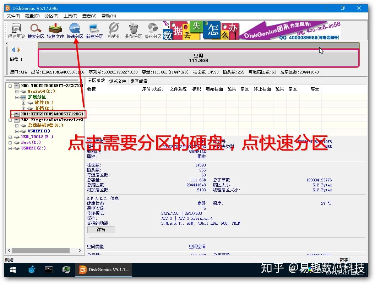Image resolution: width=375 pixels, height=284 pixels.
Task: Click the tree scrollbar right arrow
Action: coord(80,251)
